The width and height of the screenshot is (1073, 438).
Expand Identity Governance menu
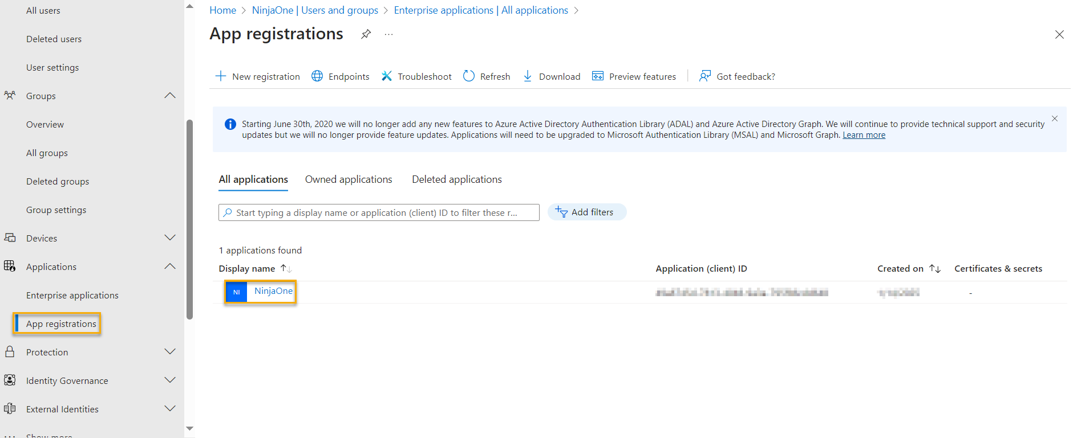[169, 380]
